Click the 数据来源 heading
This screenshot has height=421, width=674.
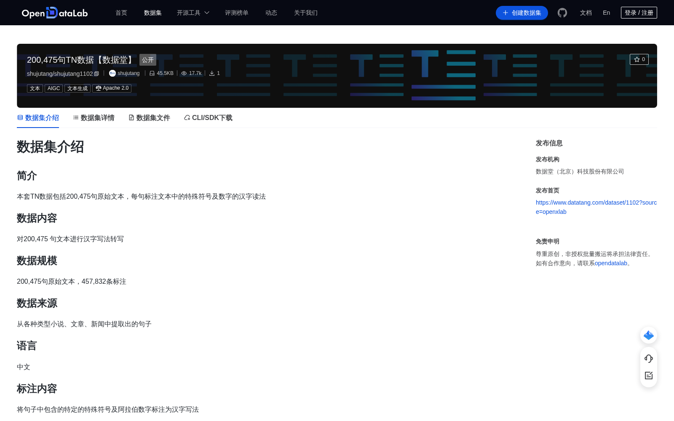point(37,304)
